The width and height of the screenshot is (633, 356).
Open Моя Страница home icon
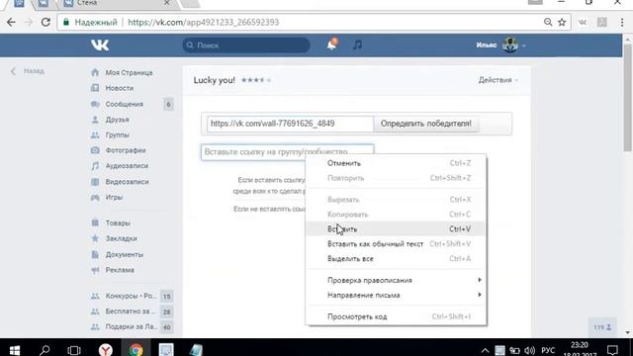[95, 72]
